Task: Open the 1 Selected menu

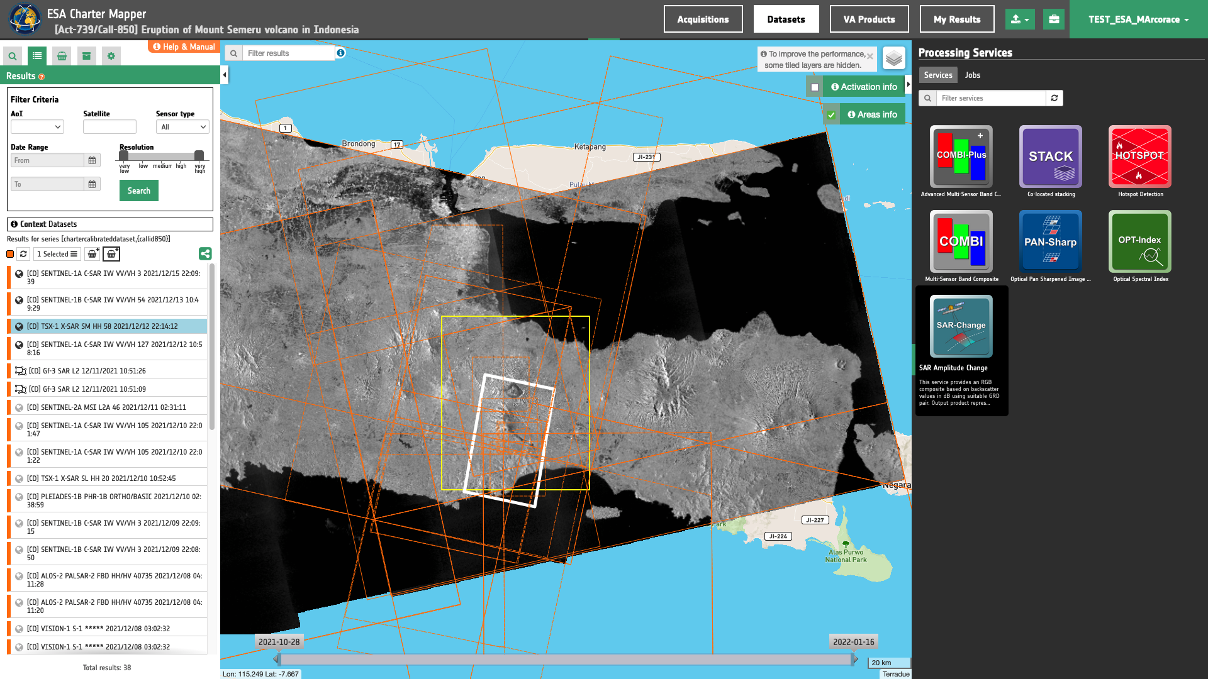Action: (x=57, y=254)
